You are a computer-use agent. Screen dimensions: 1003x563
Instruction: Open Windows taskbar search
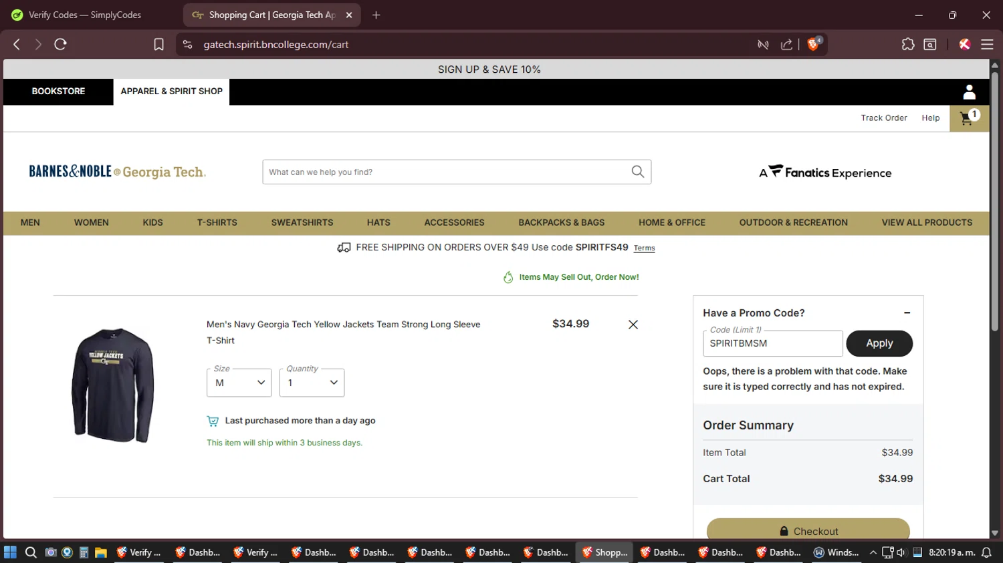[31, 552]
